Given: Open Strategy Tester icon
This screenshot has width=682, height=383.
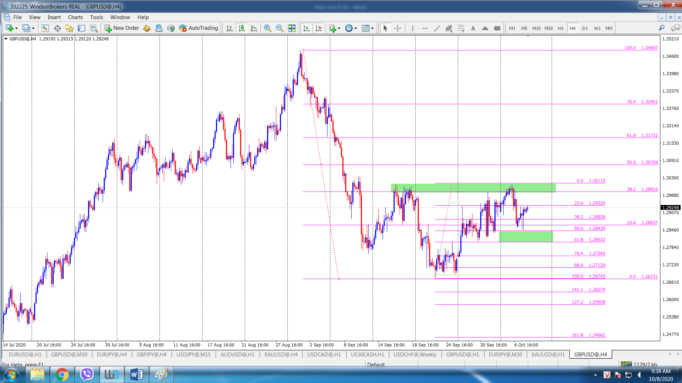Looking at the screenshot, I should pyautogui.click(x=93, y=28).
